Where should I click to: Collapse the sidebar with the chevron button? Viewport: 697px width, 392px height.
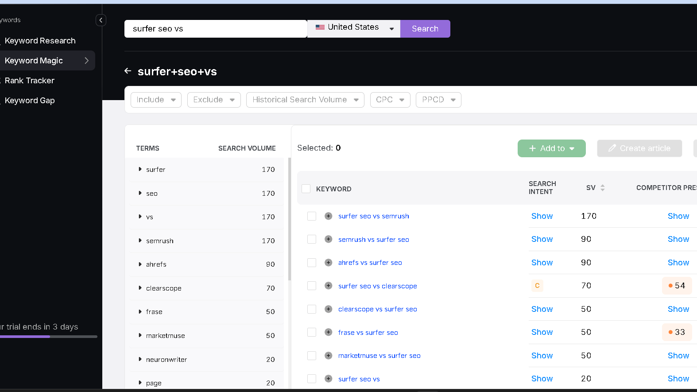coord(101,20)
